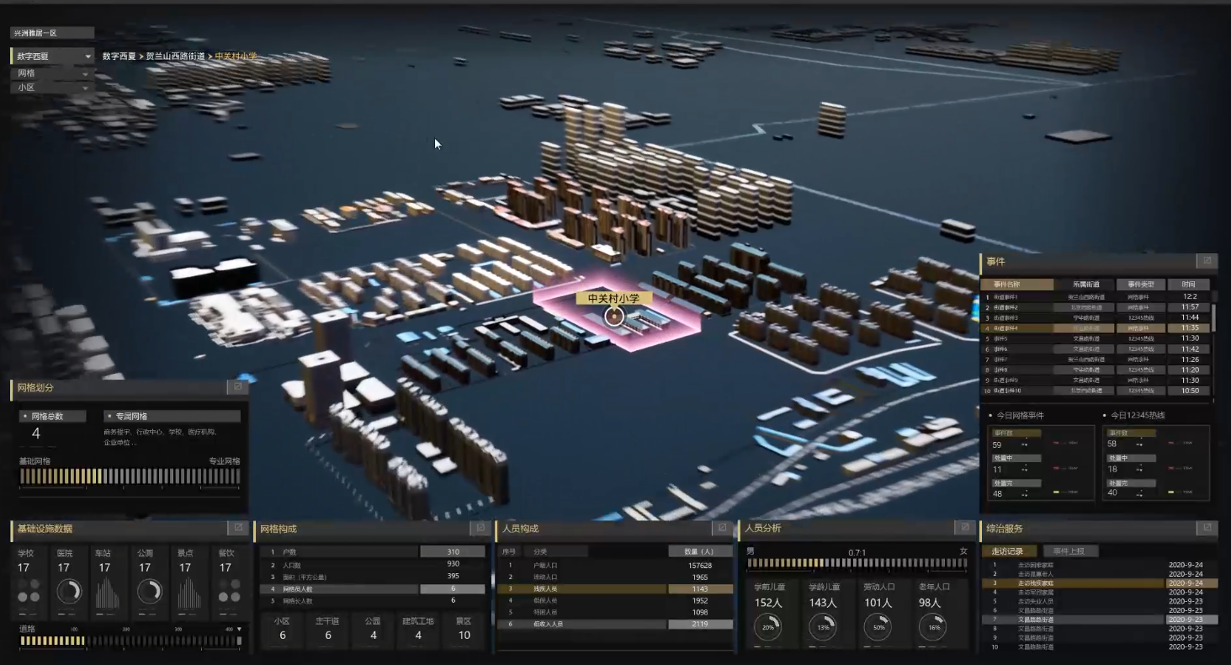Click the 综治服务 panel expand icon

click(x=1207, y=528)
